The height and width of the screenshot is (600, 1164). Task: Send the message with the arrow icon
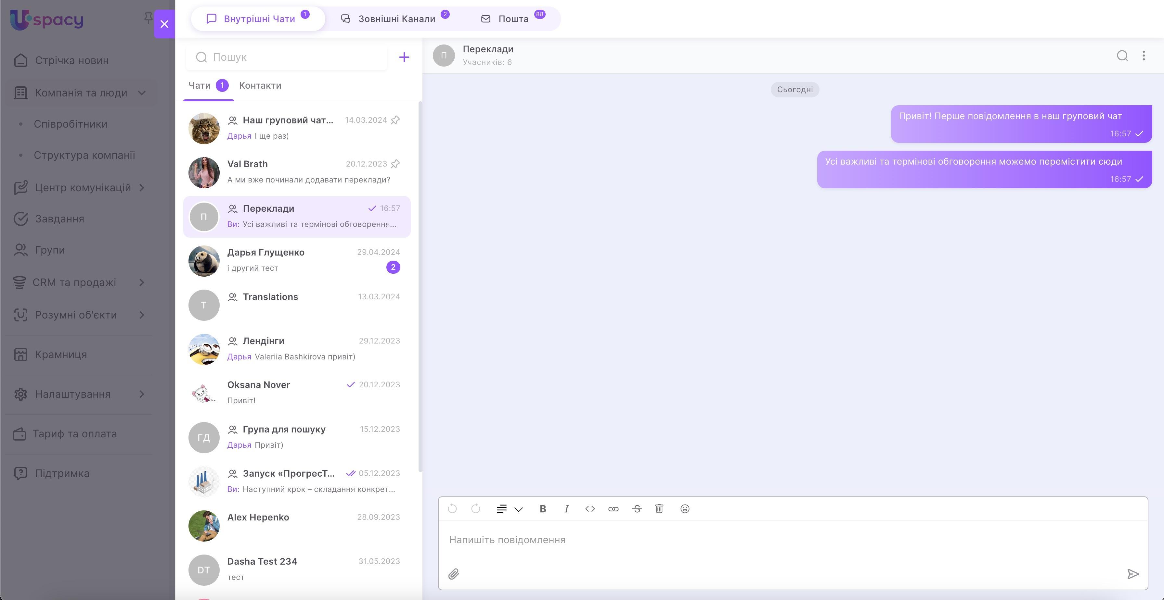(1132, 574)
